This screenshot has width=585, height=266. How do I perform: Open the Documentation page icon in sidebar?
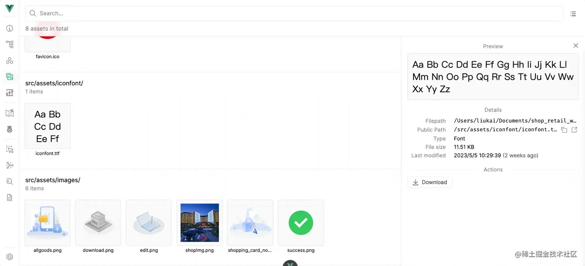10,198
